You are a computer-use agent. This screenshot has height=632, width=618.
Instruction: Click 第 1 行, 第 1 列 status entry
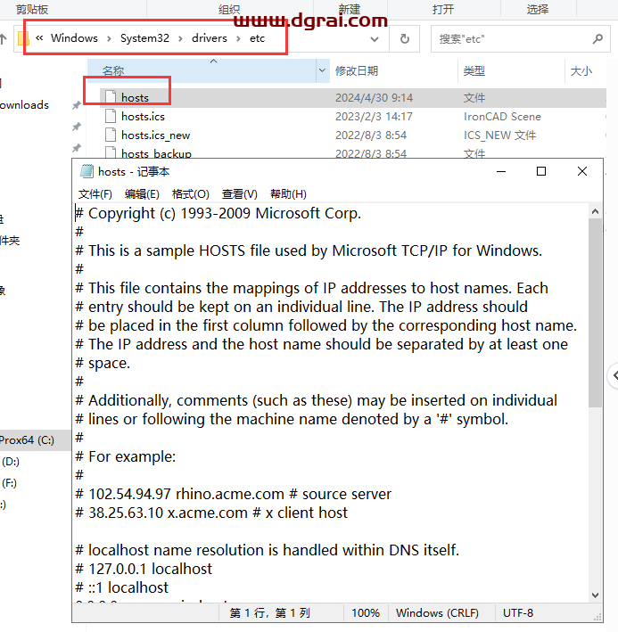click(x=269, y=613)
